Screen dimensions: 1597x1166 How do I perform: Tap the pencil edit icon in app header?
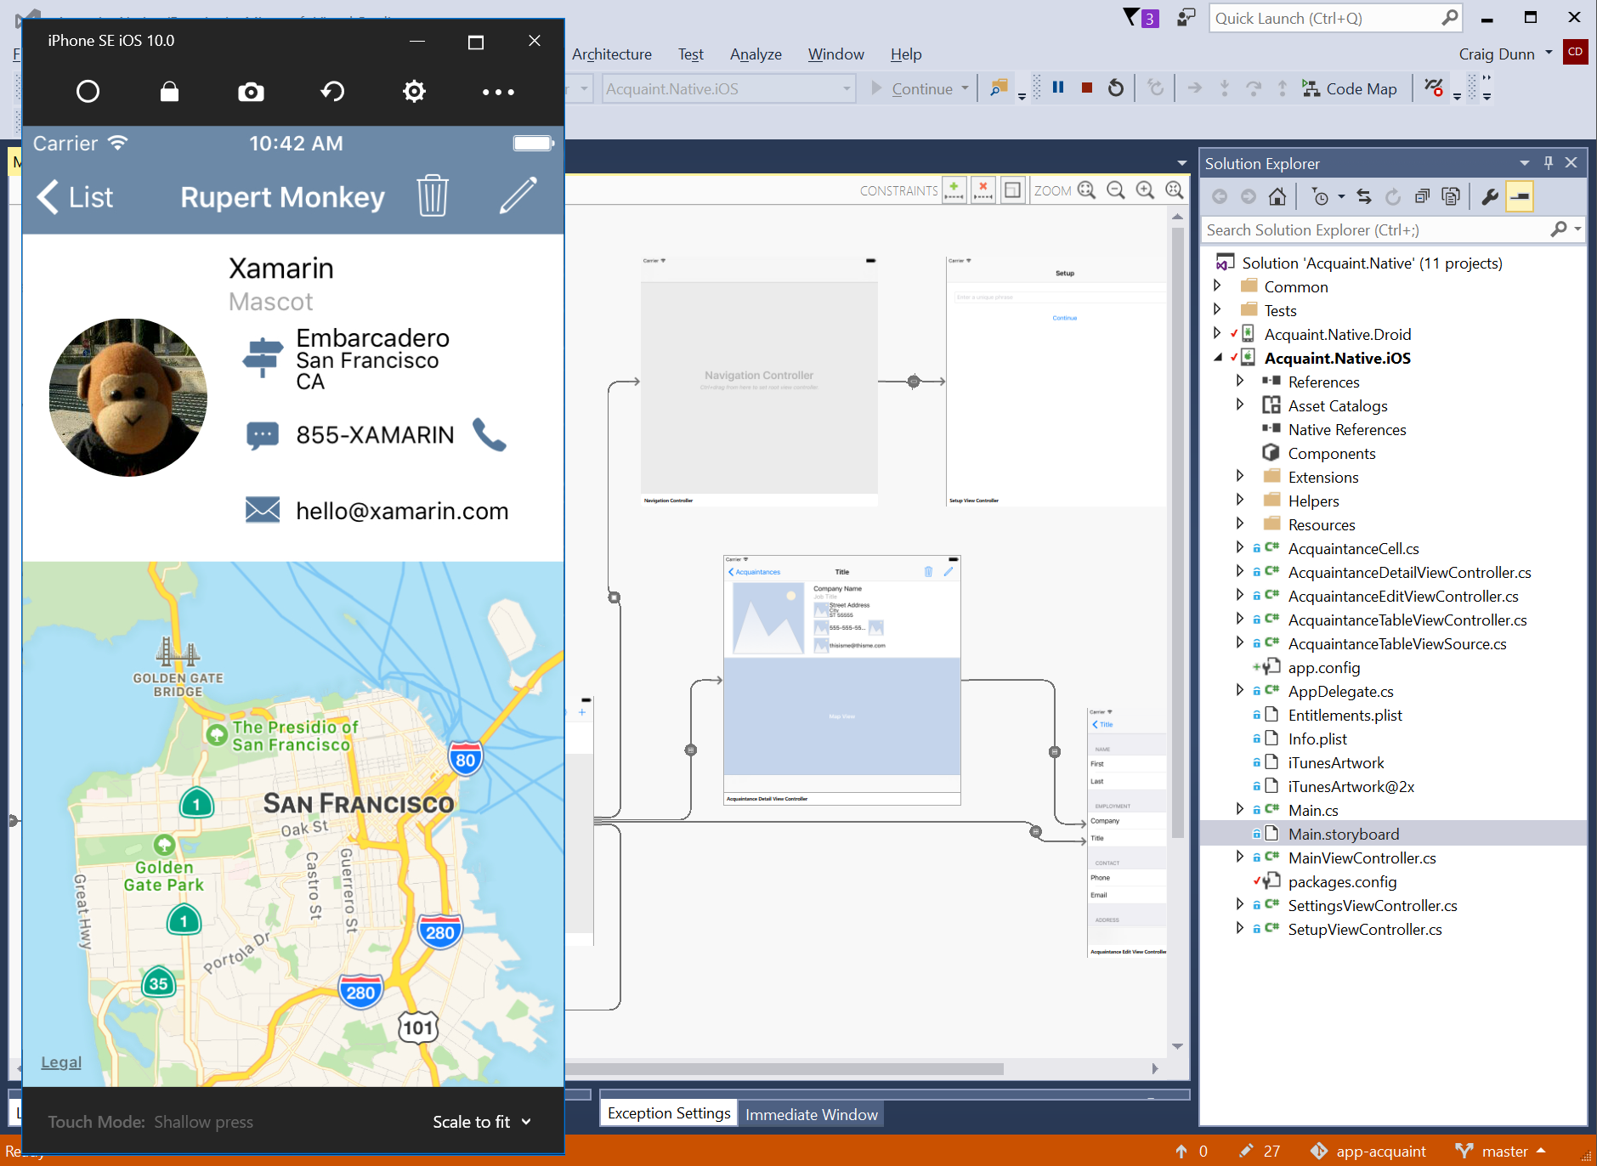pyautogui.click(x=518, y=196)
